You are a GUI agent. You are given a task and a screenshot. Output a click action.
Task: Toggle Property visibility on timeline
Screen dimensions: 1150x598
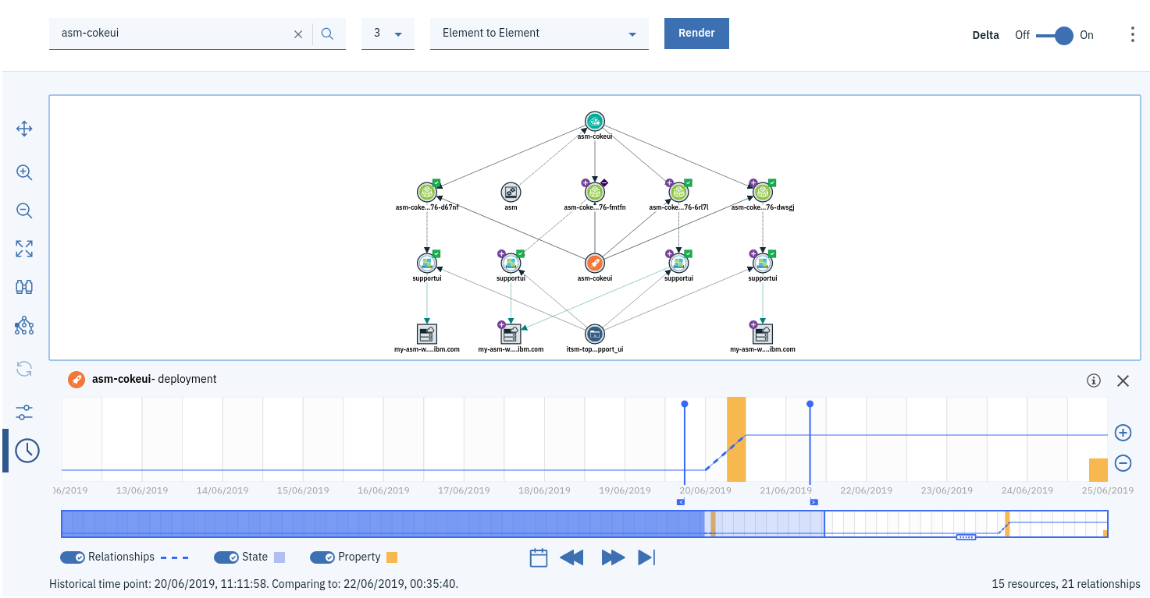(x=322, y=557)
